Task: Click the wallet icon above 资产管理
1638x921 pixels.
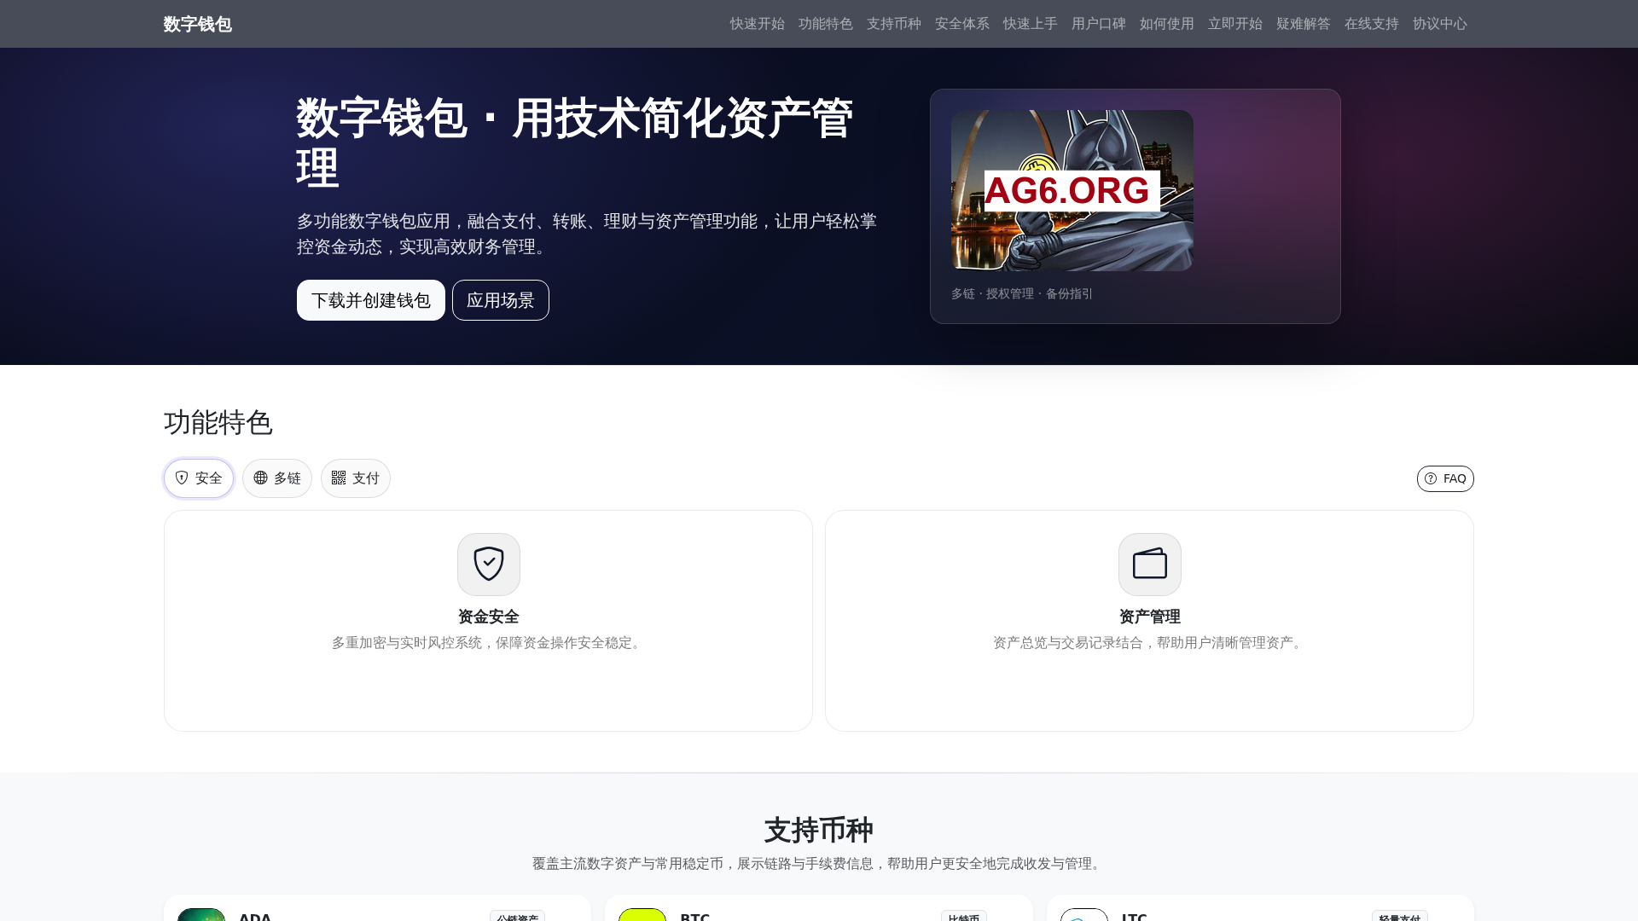Action: tap(1150, 565)
